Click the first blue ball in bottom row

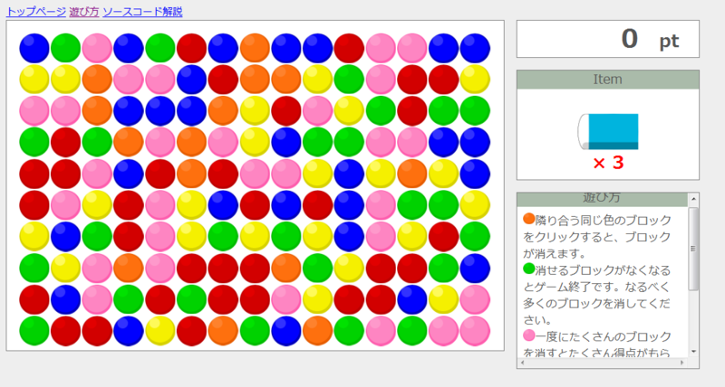(x=129, y=331)
